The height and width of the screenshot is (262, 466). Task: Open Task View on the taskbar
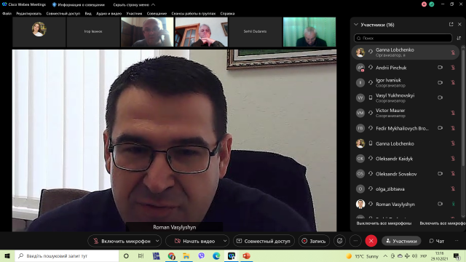point(141,255)
